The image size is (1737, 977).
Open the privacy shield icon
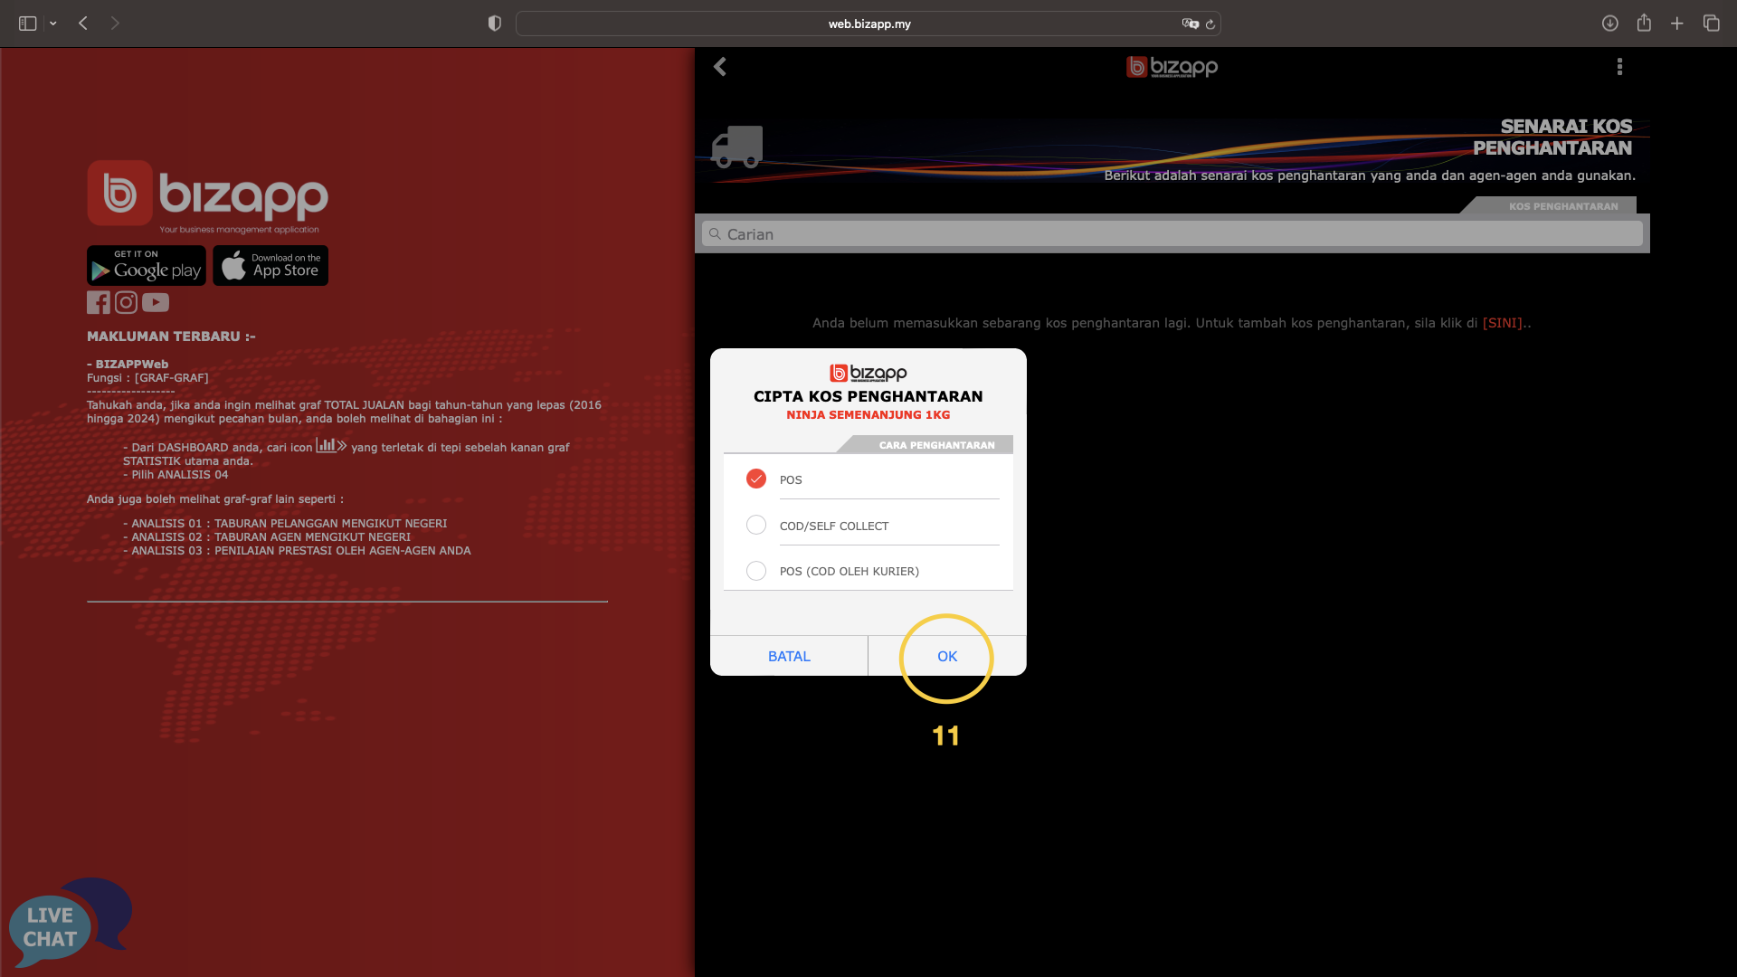(x=494, y=24)
